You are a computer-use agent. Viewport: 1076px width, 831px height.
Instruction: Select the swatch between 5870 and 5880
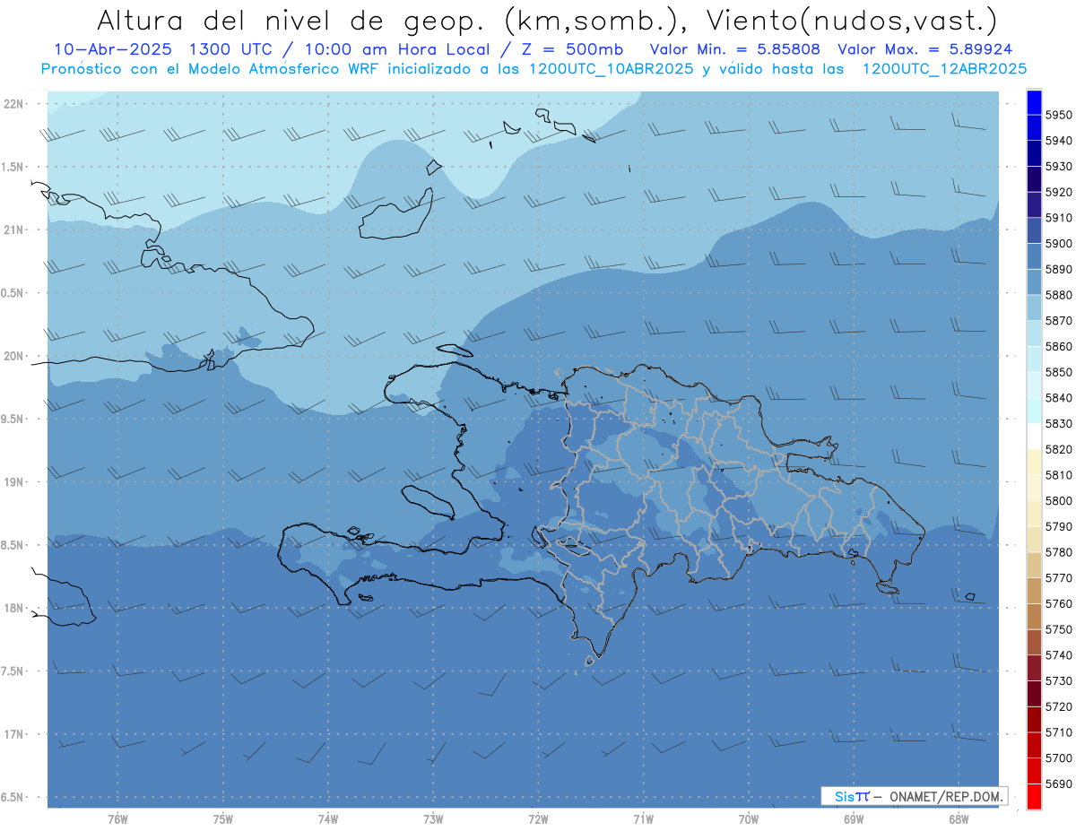[x=1034, y=307]
